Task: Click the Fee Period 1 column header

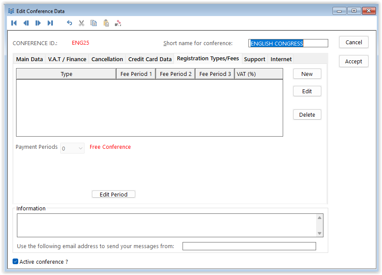Action: (x=136, y=74)
